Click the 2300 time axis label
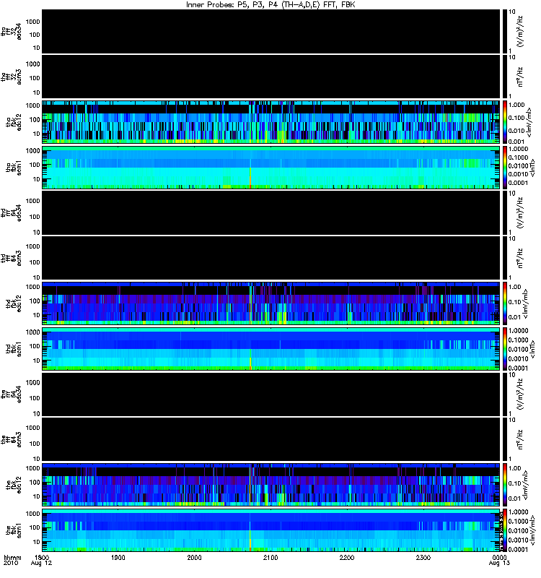The image size is (541, 578). (423, 557)
